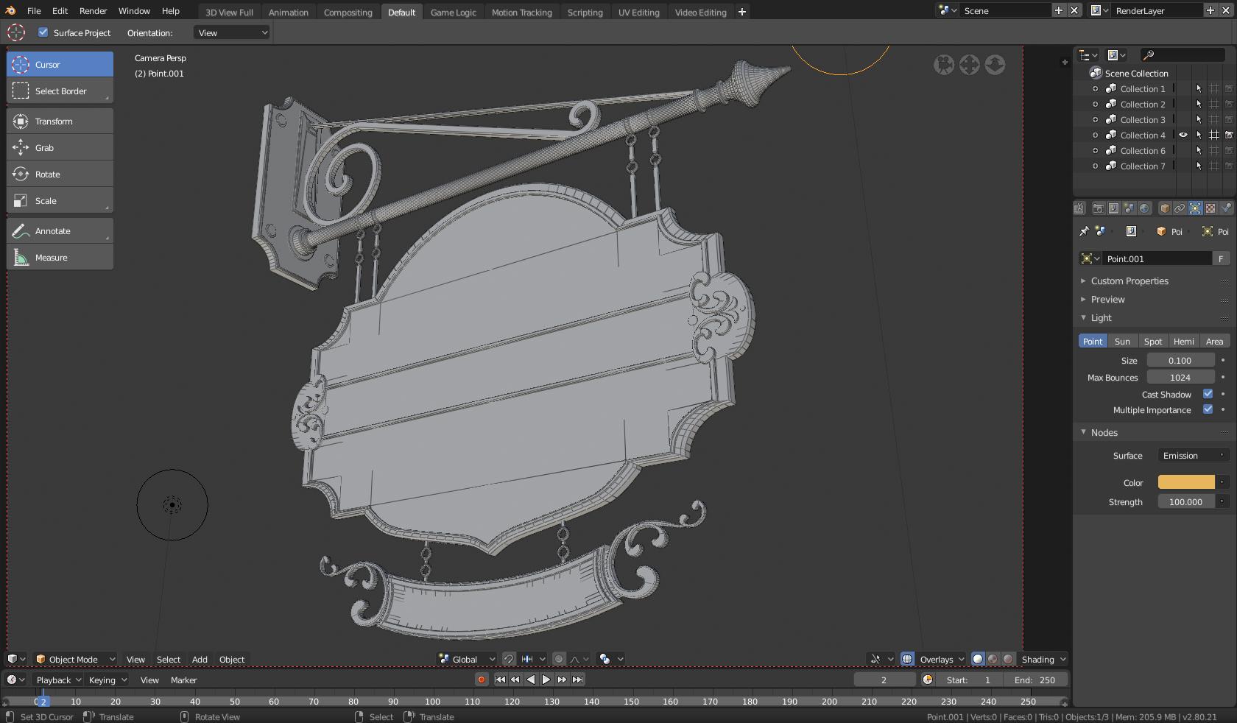Switch to the UV Editing workspace tab
Screen dimensions: 1237x723
click(x=638, y=12)
